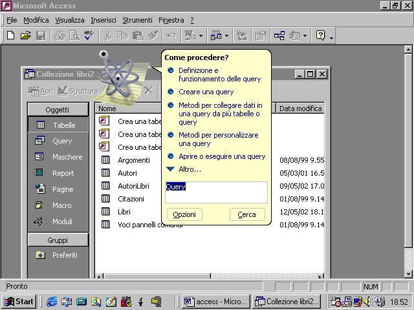Image resolution: width=414 pixels, height=310 pixels.
Task: Open help topic Creare una query
Action: coord(206,92)
